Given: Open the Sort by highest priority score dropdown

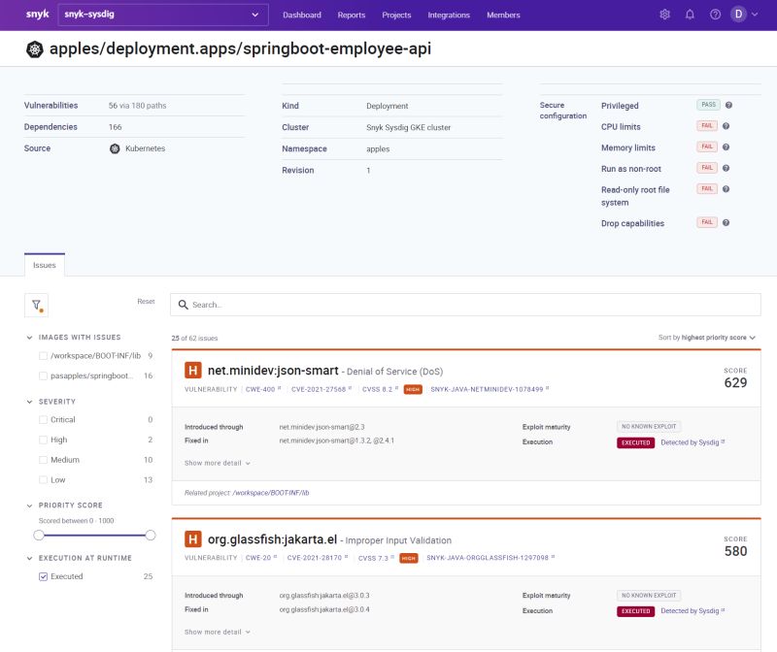Looking at the screenshot, I should [707, 338].
